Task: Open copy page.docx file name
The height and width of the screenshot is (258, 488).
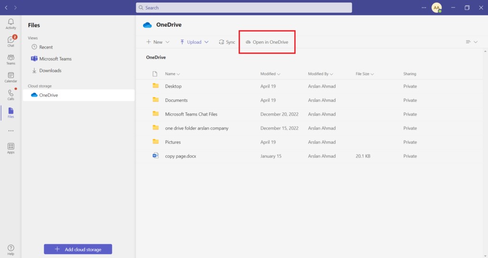Action: tap(181, 156)
